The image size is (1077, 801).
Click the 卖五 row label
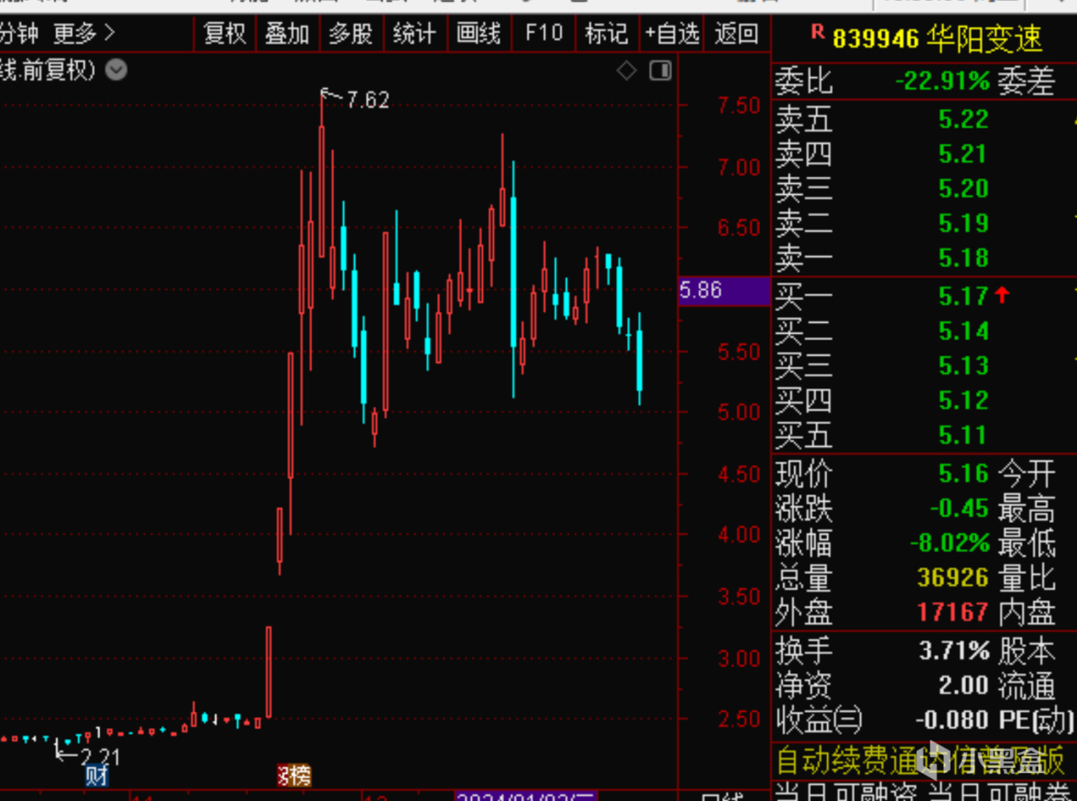coord(804,119)
